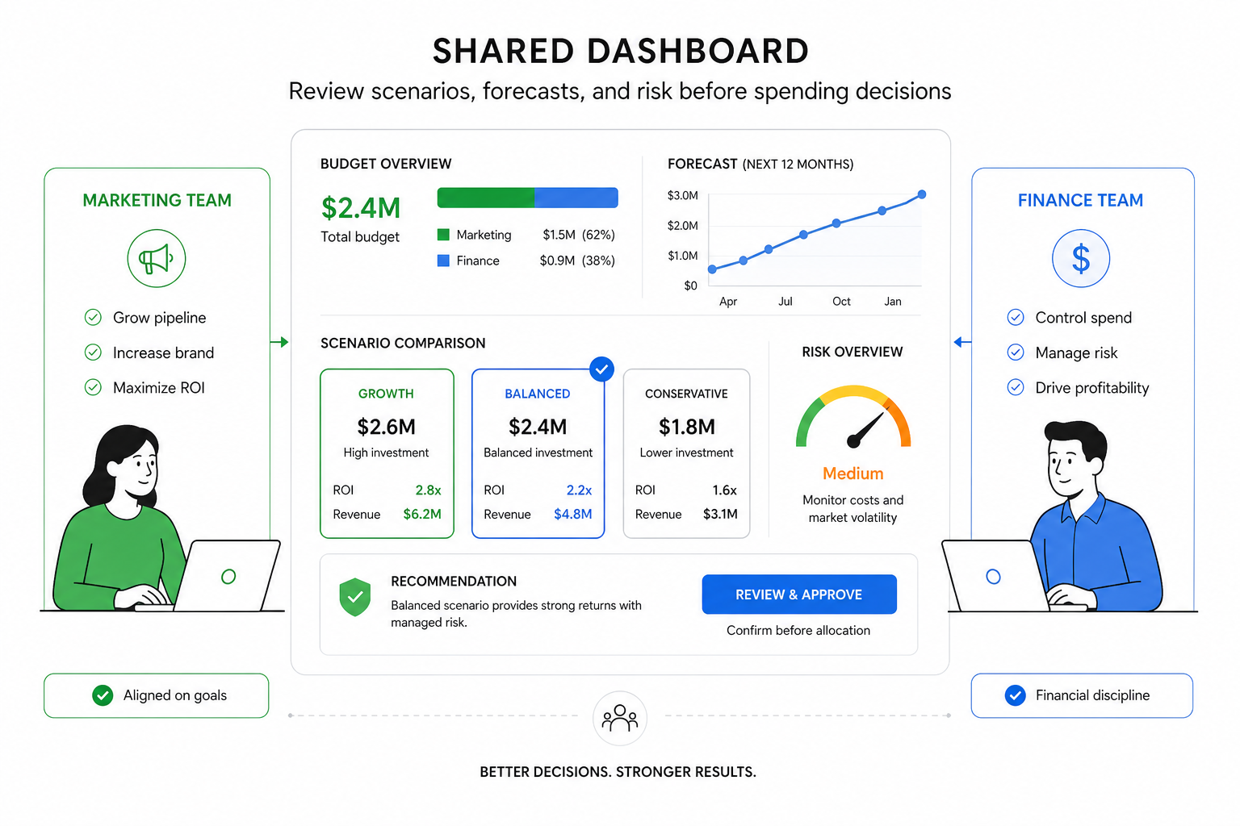This screenshot has height=826, width=1240.
Task: Click the first forecast data point at Apr
Action: 712,269
